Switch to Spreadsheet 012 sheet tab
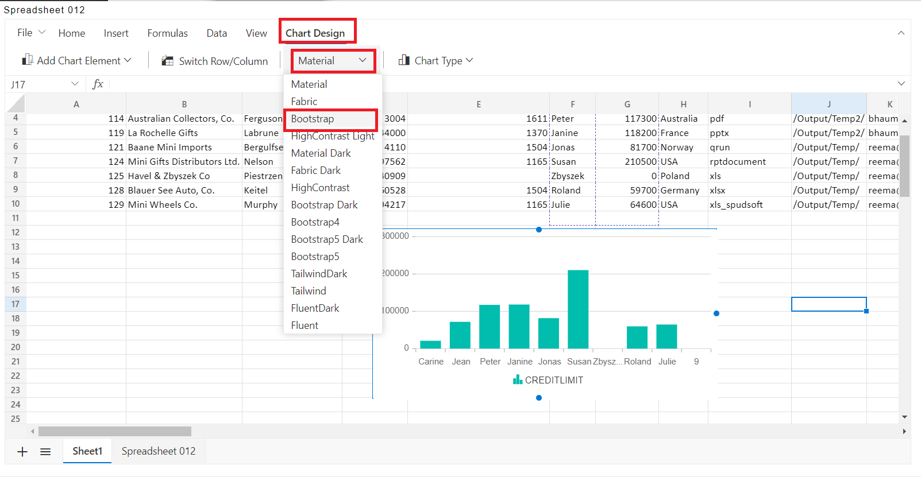This screenshot has width=921, height=477. pos(159,451)
